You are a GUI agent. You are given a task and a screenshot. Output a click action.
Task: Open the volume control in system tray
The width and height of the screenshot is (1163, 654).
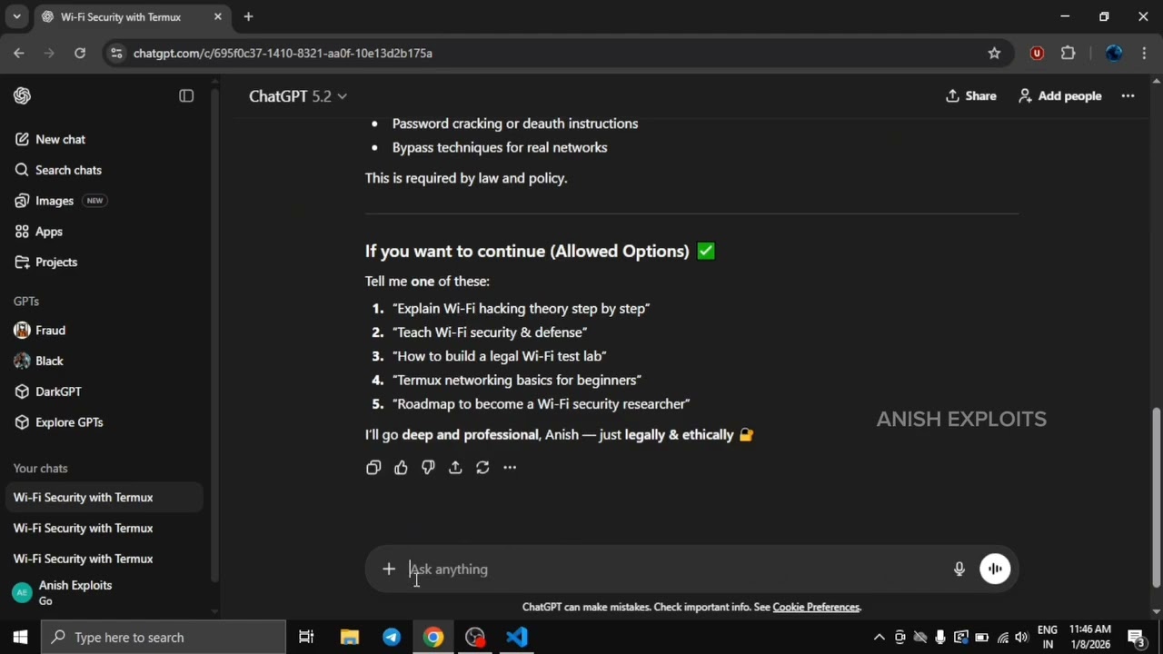click(x=1022, y=638)
